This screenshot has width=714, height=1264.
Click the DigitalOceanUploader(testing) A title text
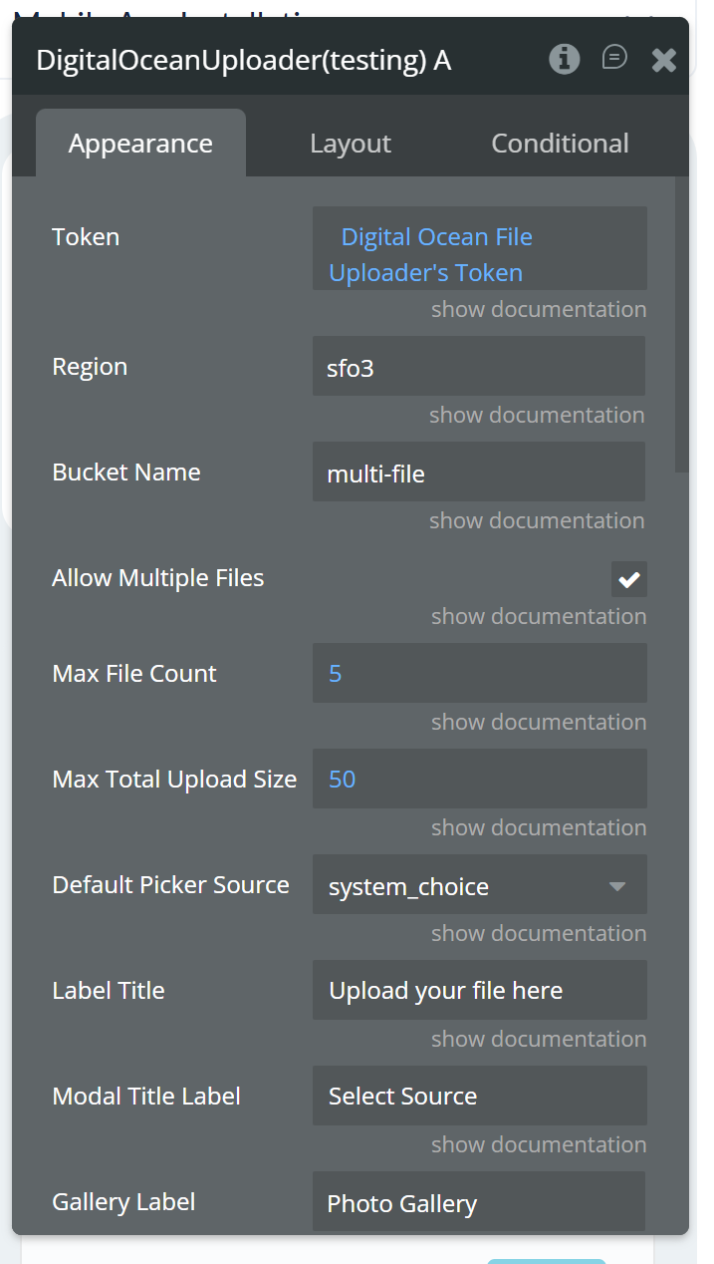(x=244, y=61)
